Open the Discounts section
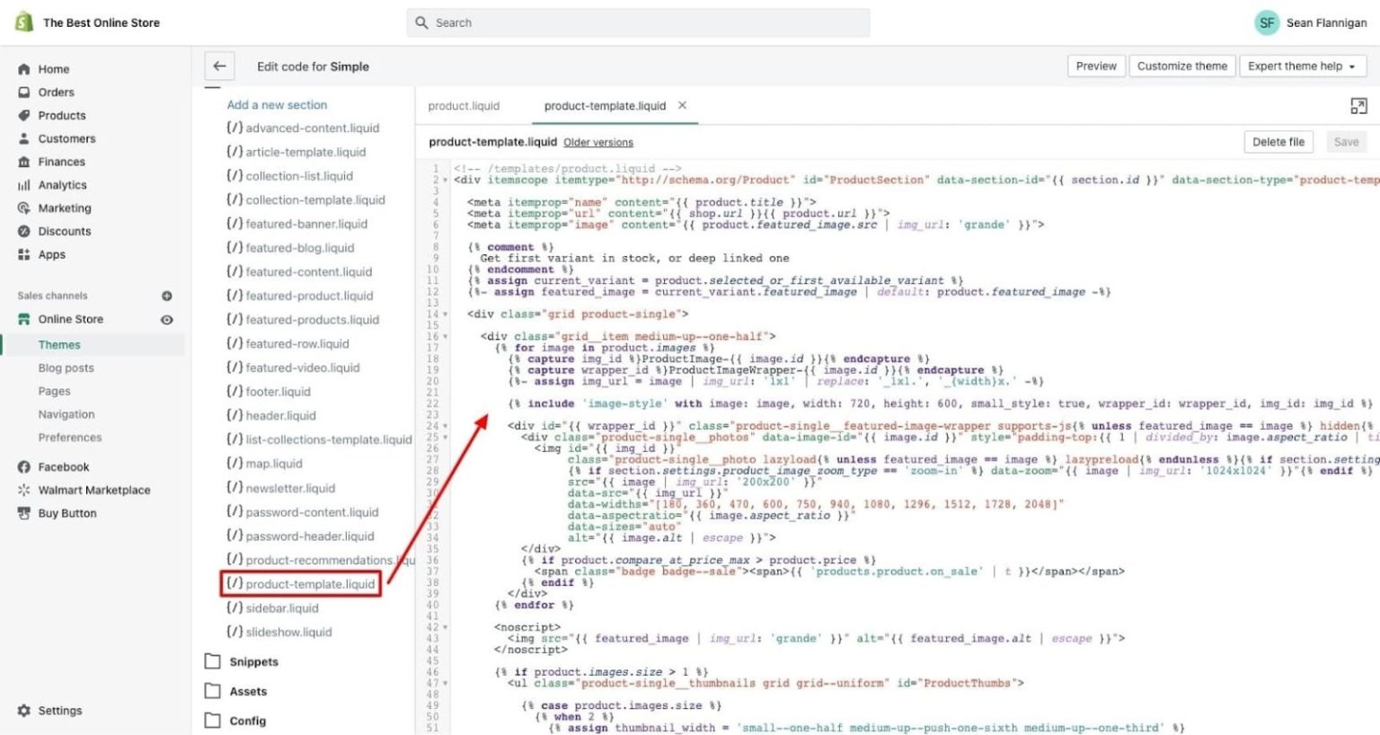Screen dimensions: 1380x735 click(x=64, y=231)
